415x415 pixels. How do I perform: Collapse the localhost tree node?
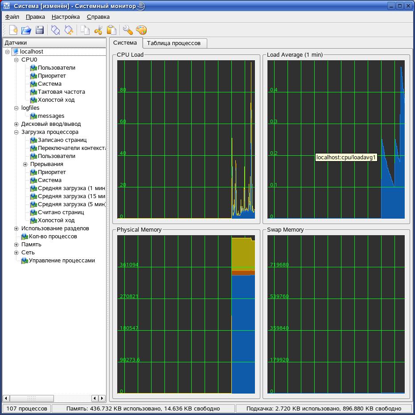8,52
